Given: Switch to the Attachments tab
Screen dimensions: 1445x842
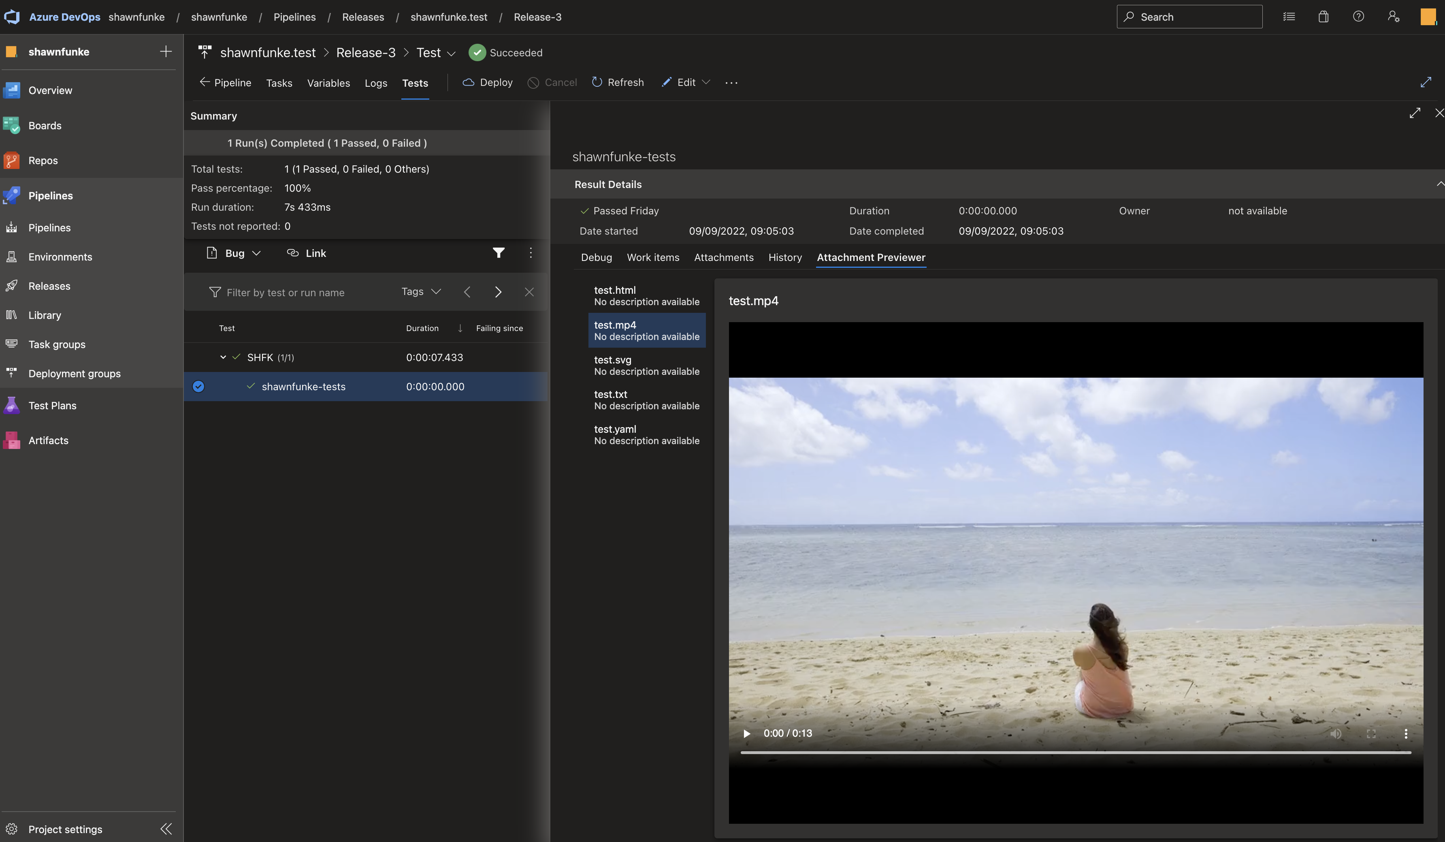Looking at the screenshot, I should [x=724, y=258].
